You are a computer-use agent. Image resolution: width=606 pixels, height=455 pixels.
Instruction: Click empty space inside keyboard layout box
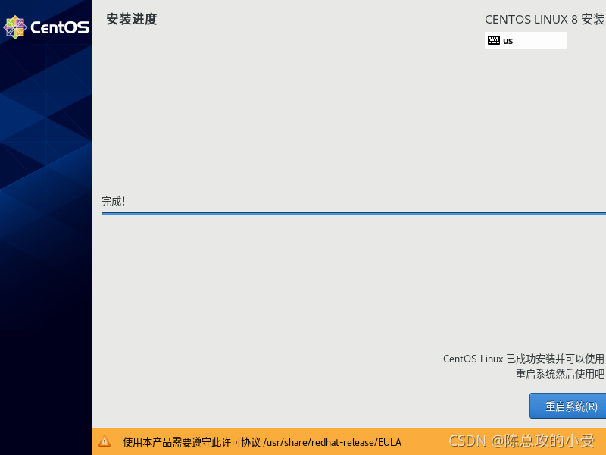click(x=542, y=41)
